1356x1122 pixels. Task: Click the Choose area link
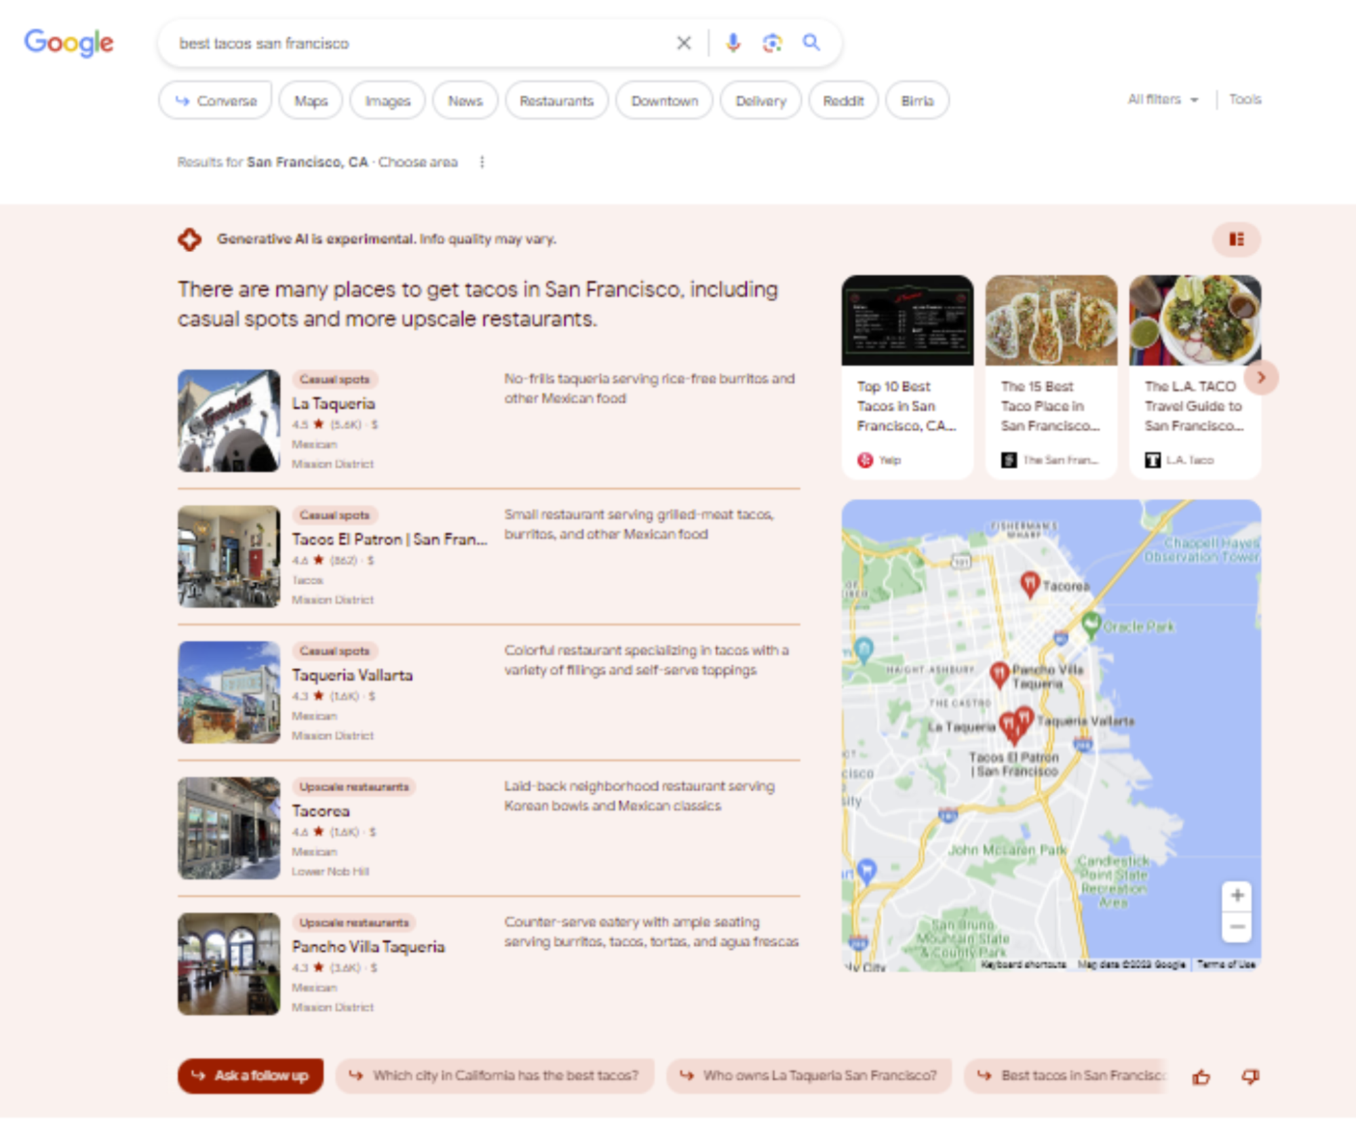(418, 162)
